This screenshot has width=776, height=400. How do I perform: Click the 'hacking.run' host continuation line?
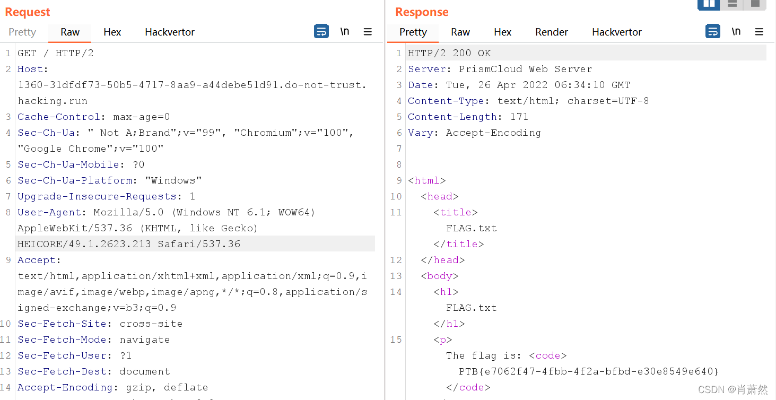(x=53, y=101)
